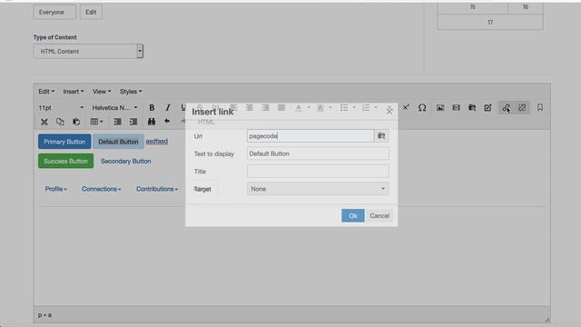581x327 pixels.
Task: Click the Copy icon in the toolbar
Action: coord(60,122)
